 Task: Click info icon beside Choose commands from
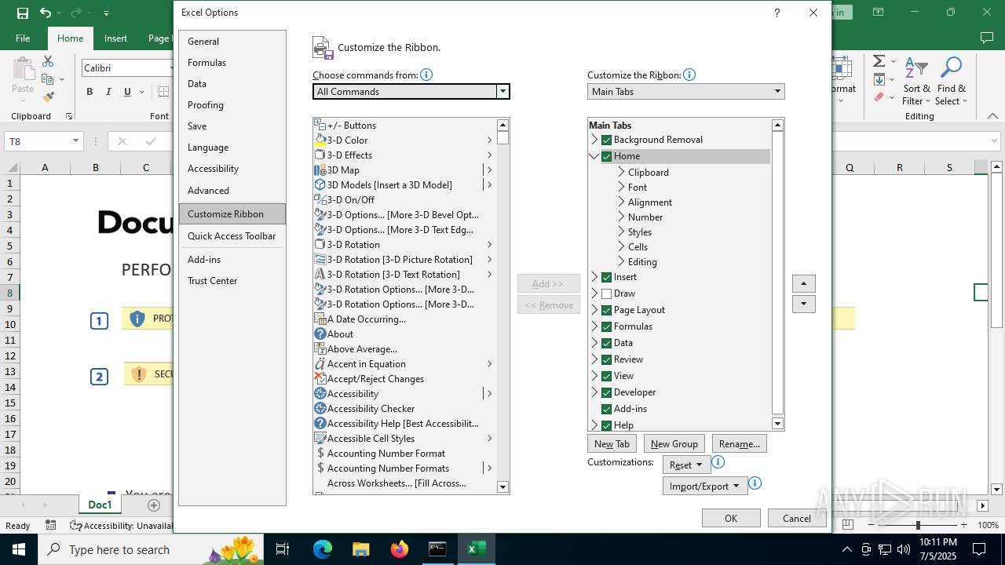click(426, 75)
